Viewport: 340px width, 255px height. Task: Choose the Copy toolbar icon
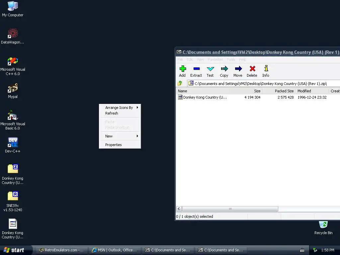coord(224,71)
